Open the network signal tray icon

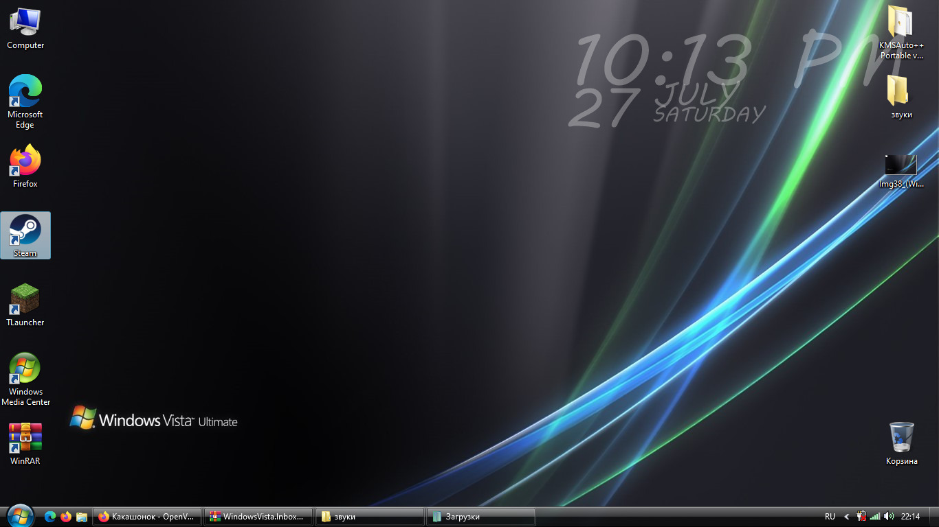pyautogui.click(x=875, y=517)
